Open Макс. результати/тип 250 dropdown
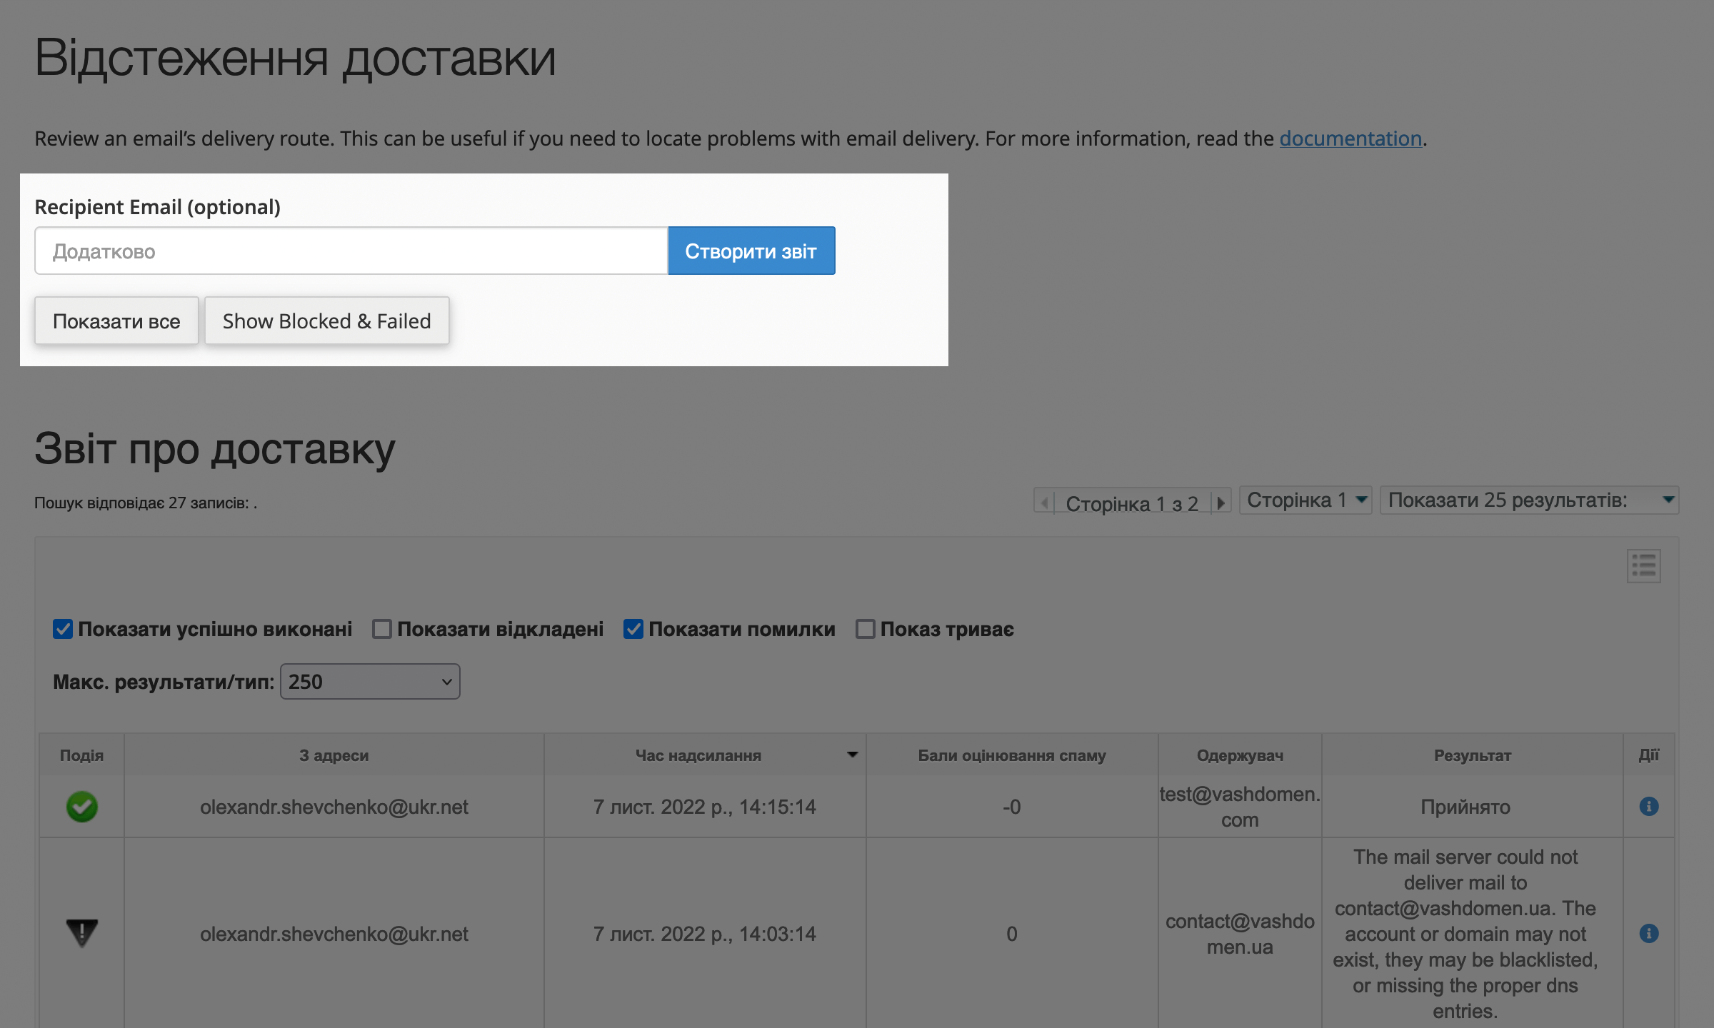1714x1028 pixels. (x=370, y=682)
